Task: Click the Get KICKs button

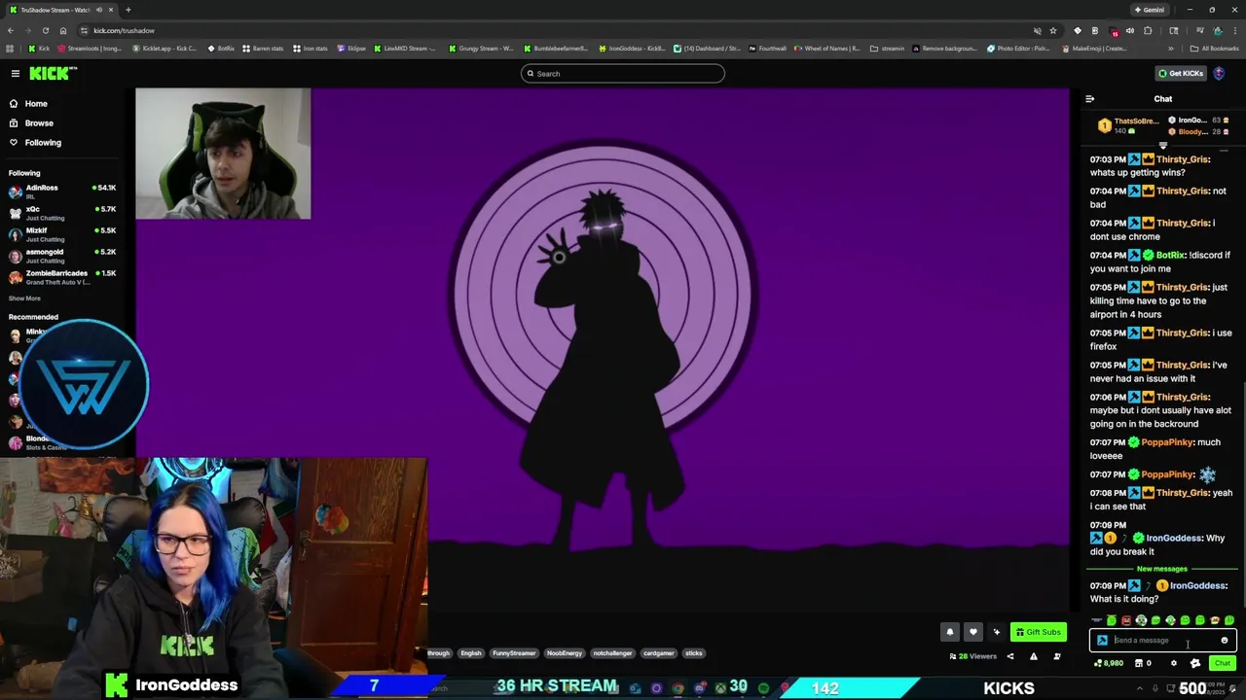Action: (x=1181, y=74)
